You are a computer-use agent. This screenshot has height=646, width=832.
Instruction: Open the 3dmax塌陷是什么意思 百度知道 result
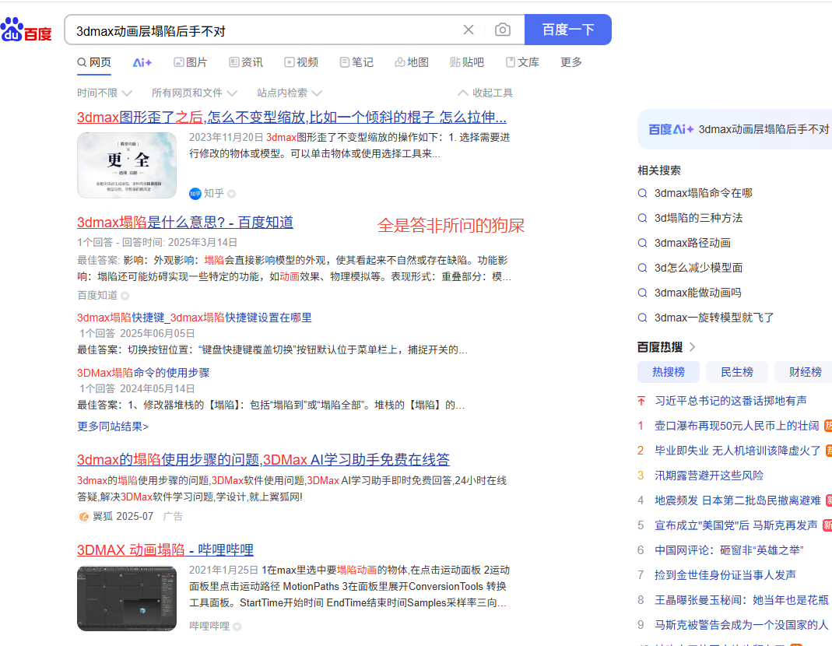[x=184, y=223]
